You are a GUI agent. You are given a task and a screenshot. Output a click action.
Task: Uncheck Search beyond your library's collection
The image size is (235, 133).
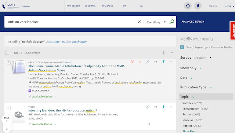click(x=182, y=47)
